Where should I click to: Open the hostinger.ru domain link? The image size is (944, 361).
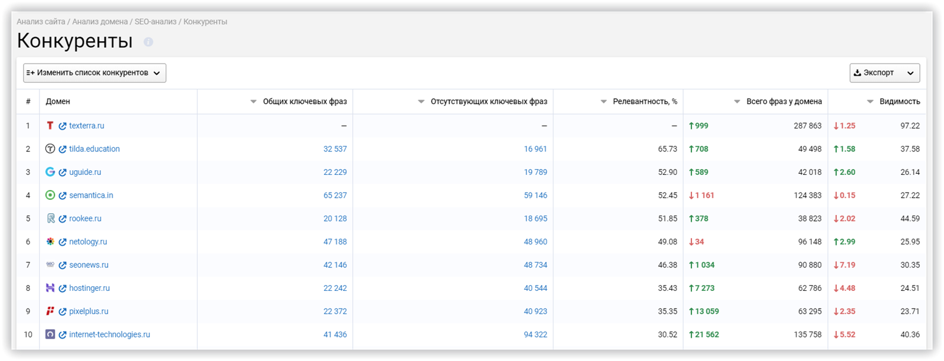pos(90,289)
